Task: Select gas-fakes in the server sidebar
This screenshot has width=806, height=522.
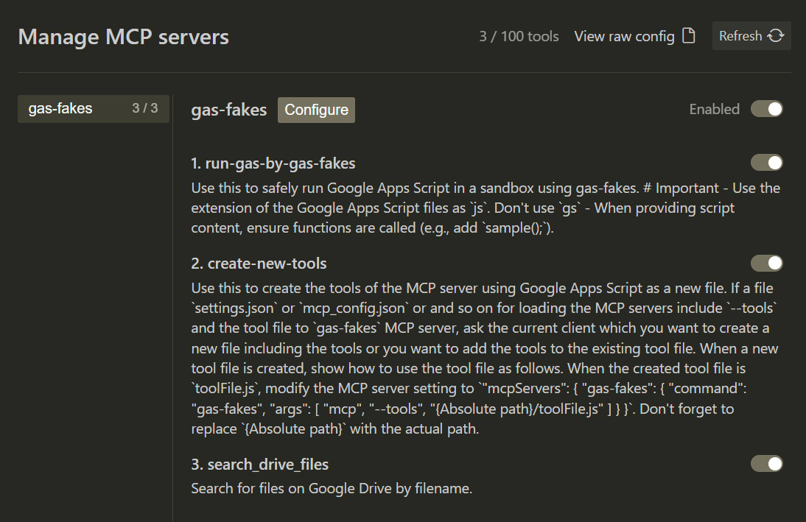Action: [60, 109]
